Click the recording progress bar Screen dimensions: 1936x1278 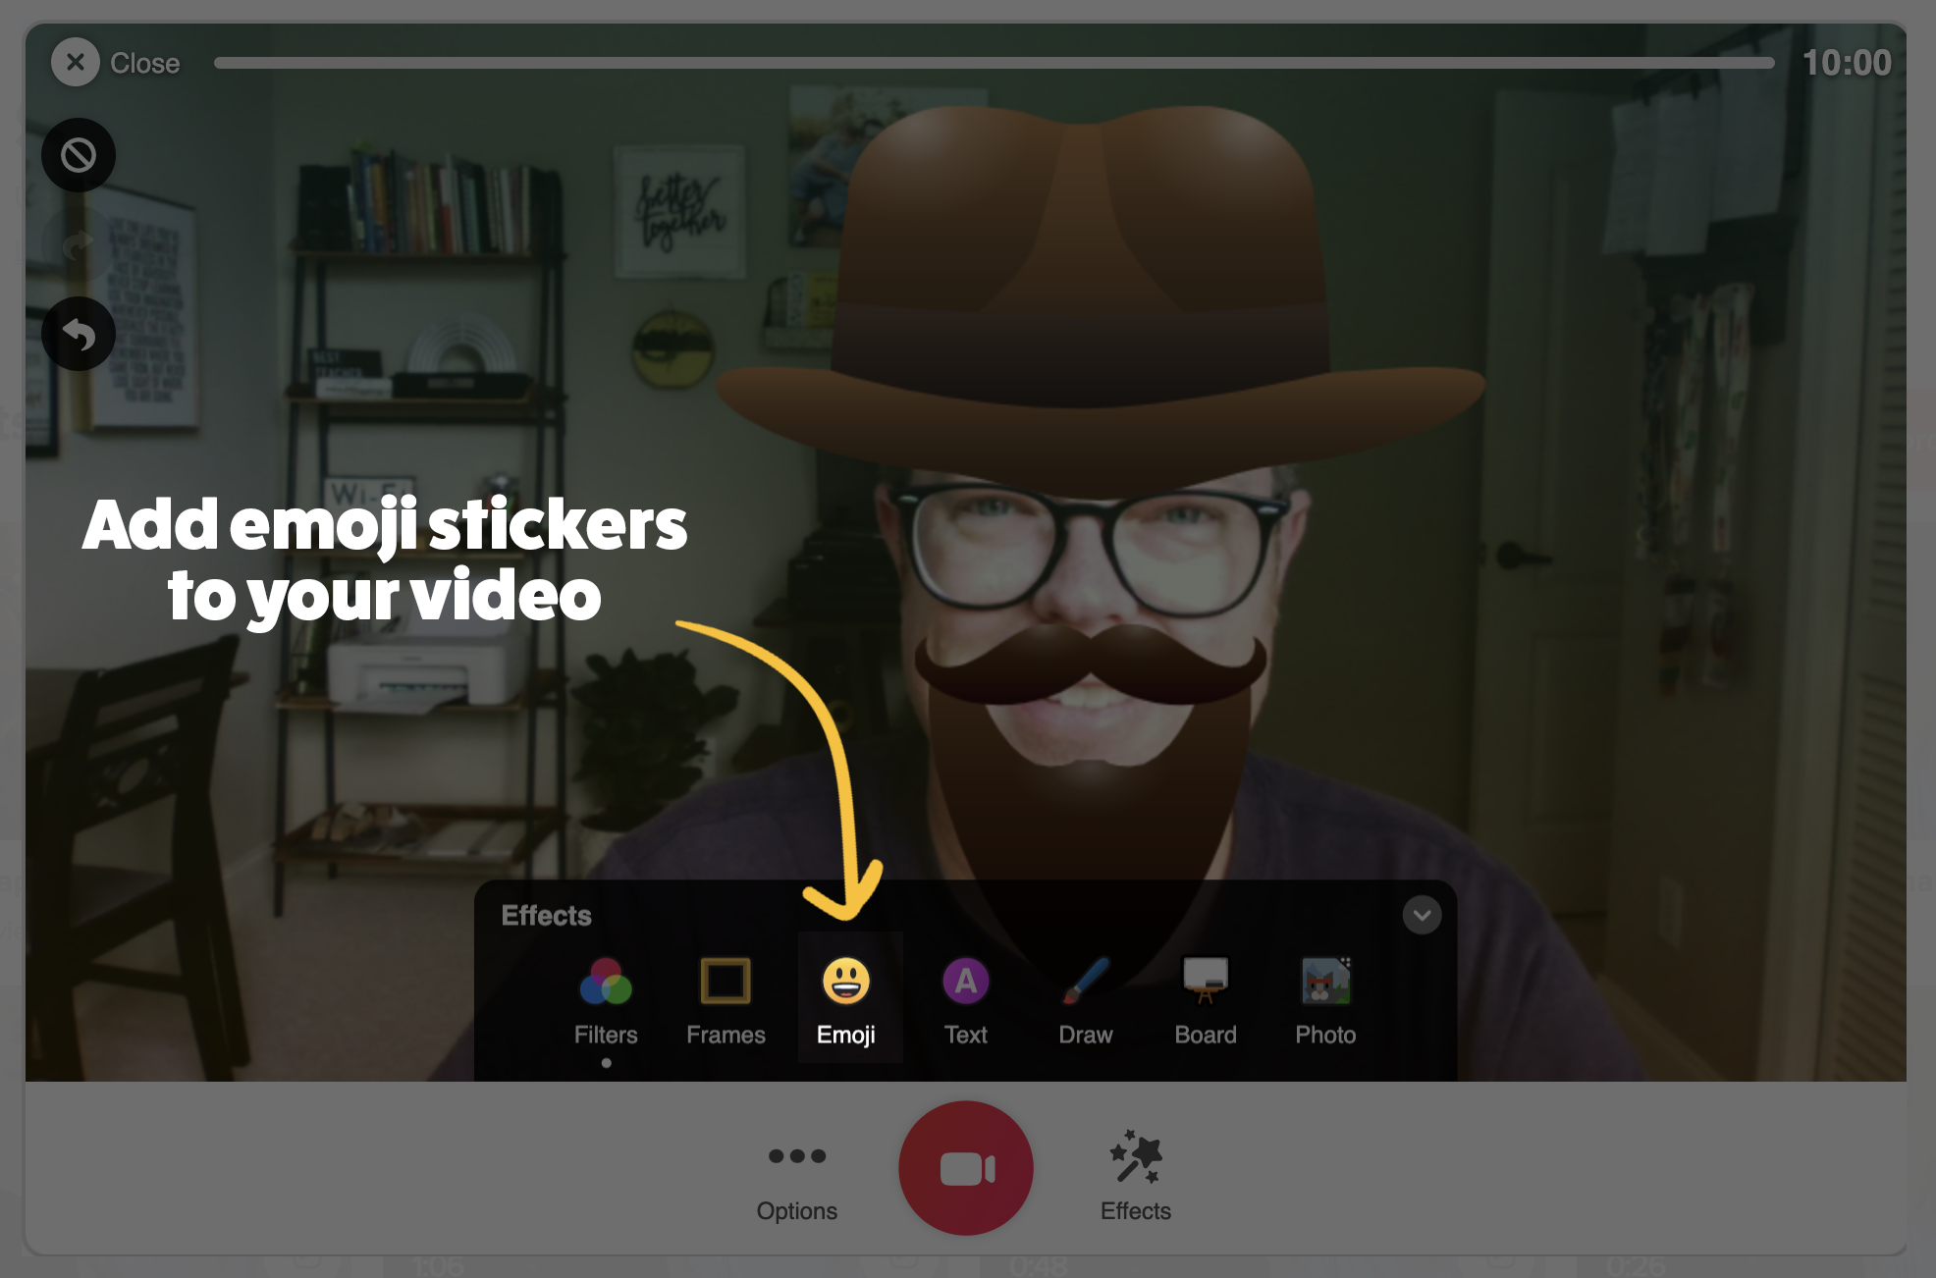(994, 63)
